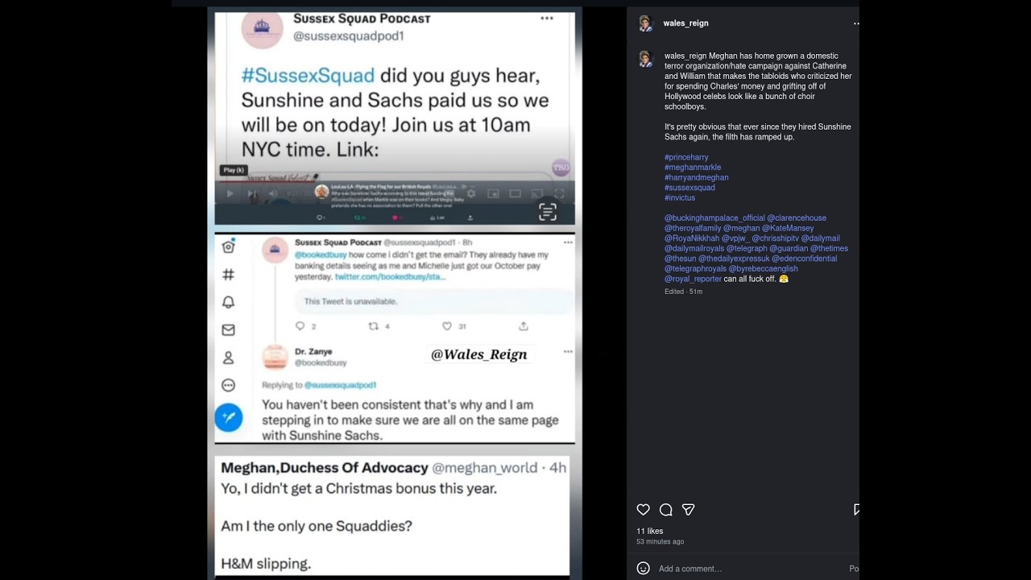Open the #princeharry hashtag
This screenshot has width=1031, height=580.
pos(686,157)
